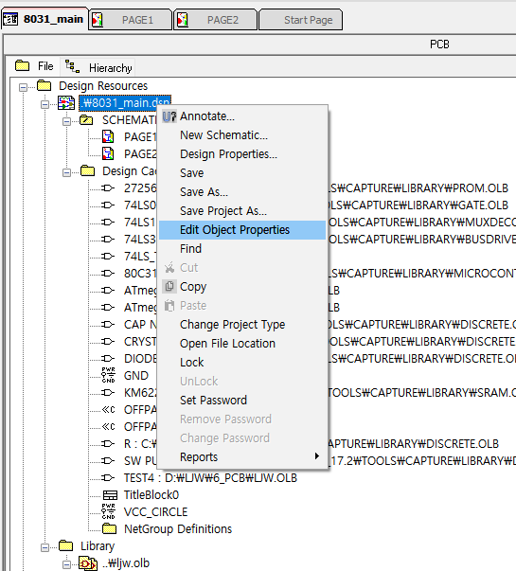Click the 8031_main project manager tab icon
The height and width of the screenshot is (571, 516).
point(9,19)
